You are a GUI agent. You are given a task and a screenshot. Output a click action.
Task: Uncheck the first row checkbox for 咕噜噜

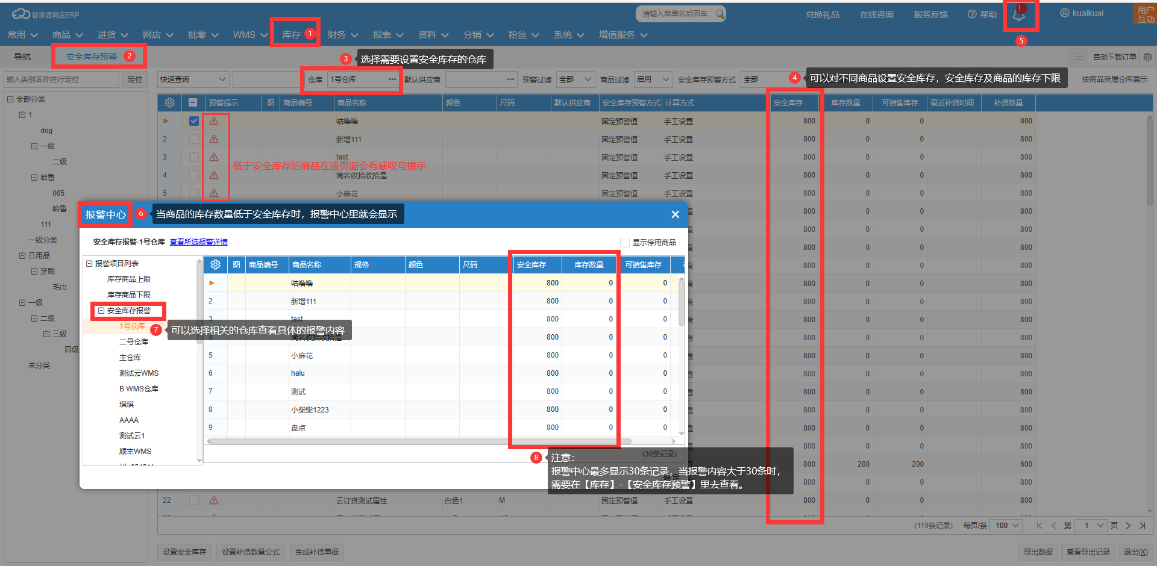(x=193, y=121)
